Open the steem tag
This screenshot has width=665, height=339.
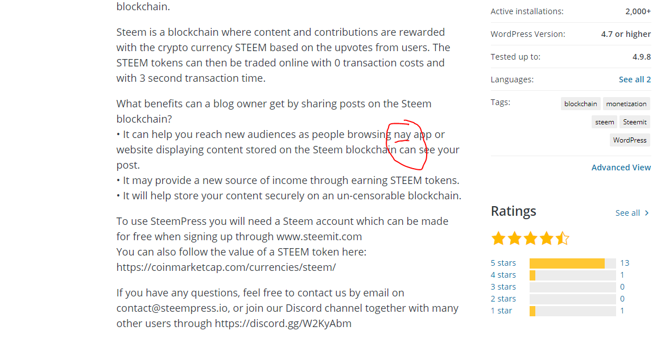(604, 122)
